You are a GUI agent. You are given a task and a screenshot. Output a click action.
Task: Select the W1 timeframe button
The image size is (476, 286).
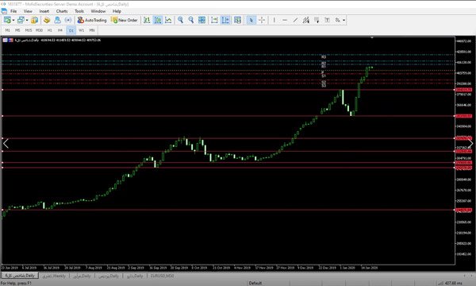pos(82,30)
